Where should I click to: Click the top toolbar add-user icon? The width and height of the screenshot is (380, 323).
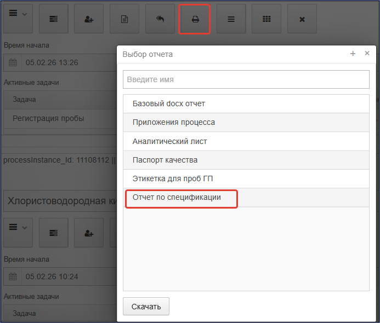[x=89, y=19]
